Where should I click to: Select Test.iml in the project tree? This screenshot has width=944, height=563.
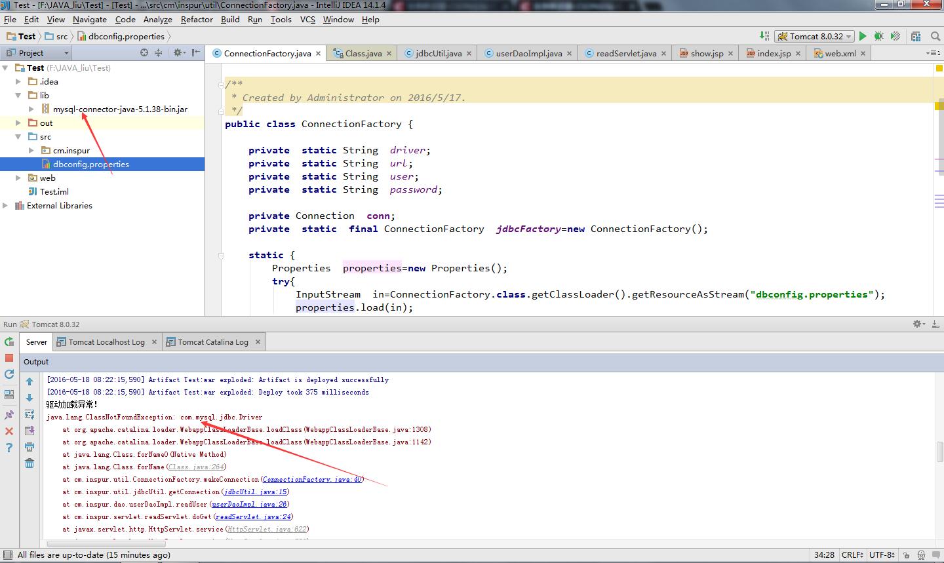tap(54, 191)
